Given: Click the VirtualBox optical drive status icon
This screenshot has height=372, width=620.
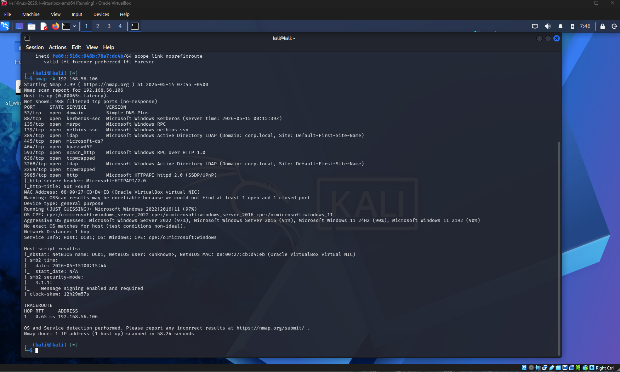Looking at the screenshot, I should pyautogui.click(x=531, y=368).
